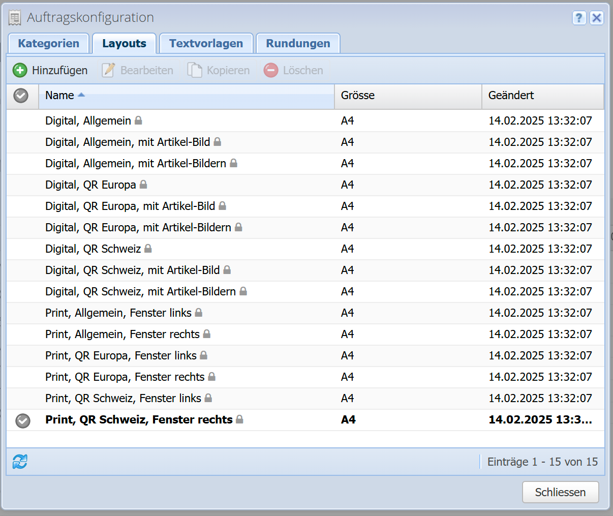Click the green Hinzufügen plus icon
Image resolution: width=613 pixels, height=516 pixels.
[20, 70]
